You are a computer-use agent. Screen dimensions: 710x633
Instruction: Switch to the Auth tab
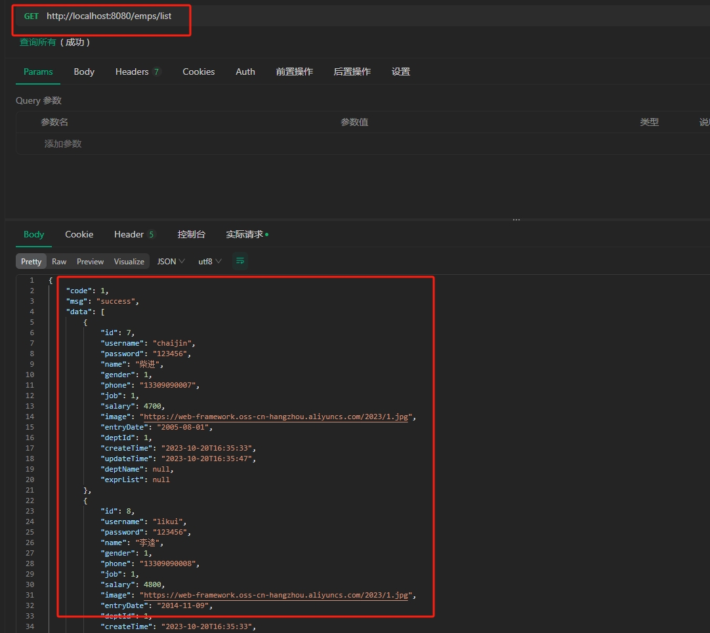pyautogui.click(x=245, y=72)
